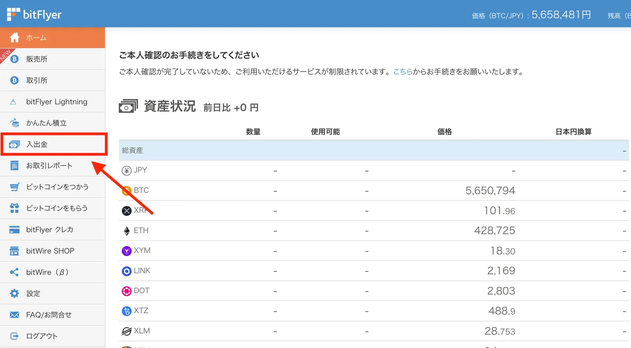Viewport: 631px width, 348px height.
Task: Click the 取引所 bitcoin icon
Action: click(x=15, y=80)
